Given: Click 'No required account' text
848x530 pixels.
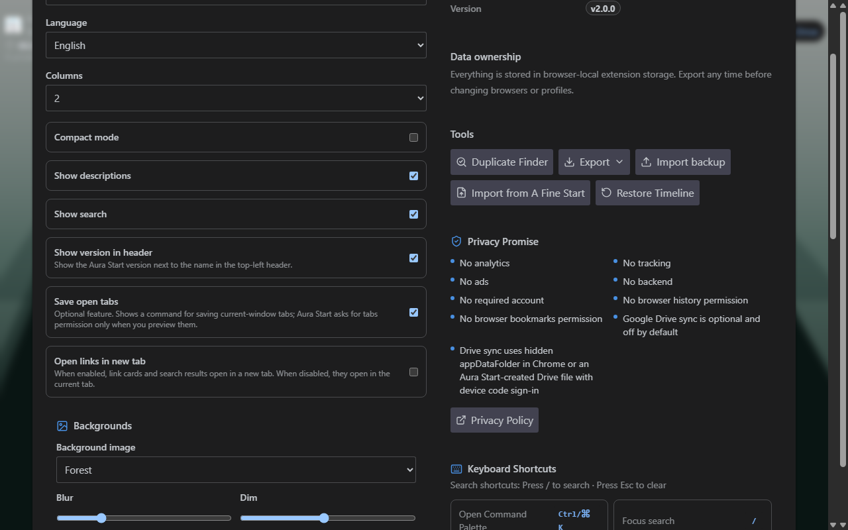Looking at the screenshot, I should pyautogui.click(x=502, y=300).
